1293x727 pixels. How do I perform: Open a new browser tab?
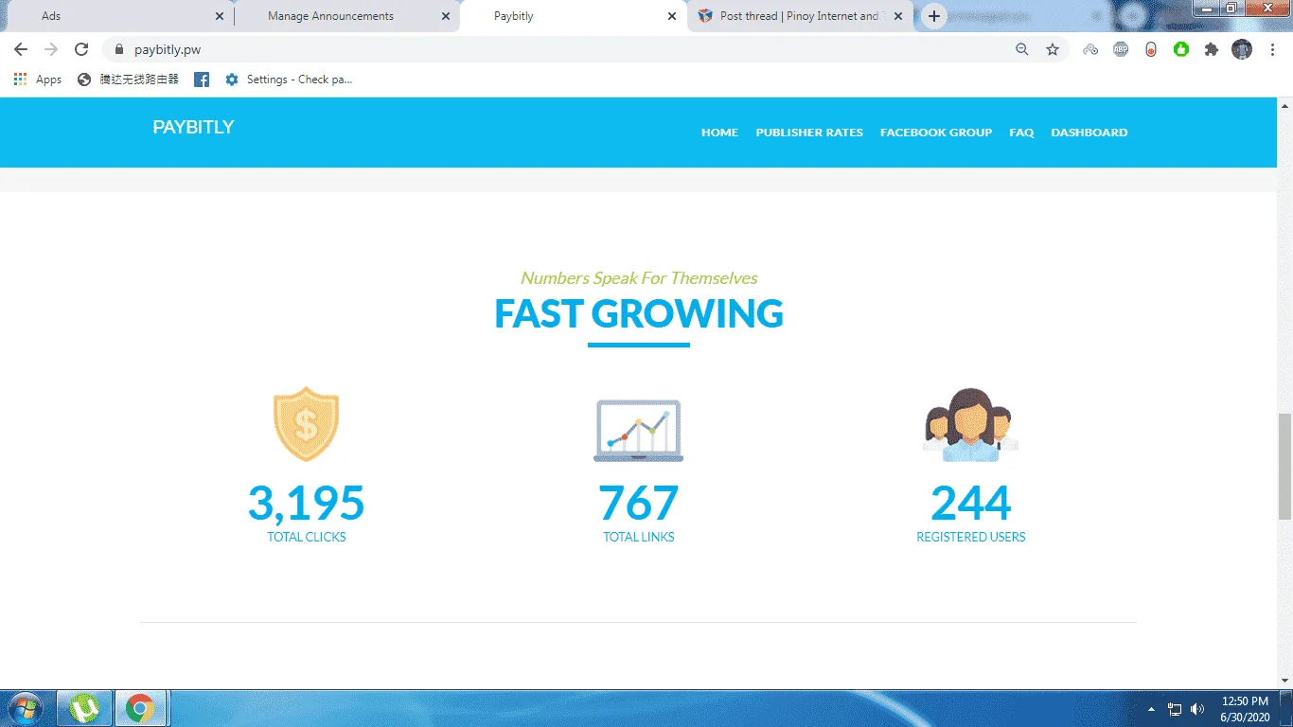click(x=934, y=16)
